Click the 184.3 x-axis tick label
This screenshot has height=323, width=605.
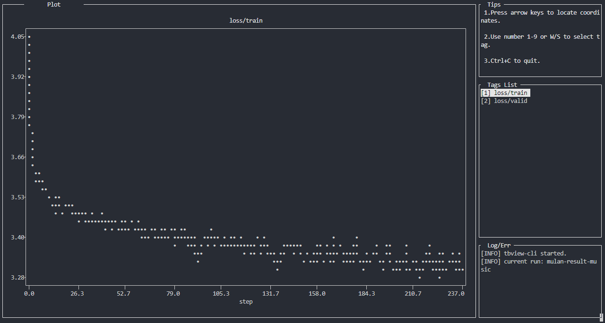tap(367, 294)
